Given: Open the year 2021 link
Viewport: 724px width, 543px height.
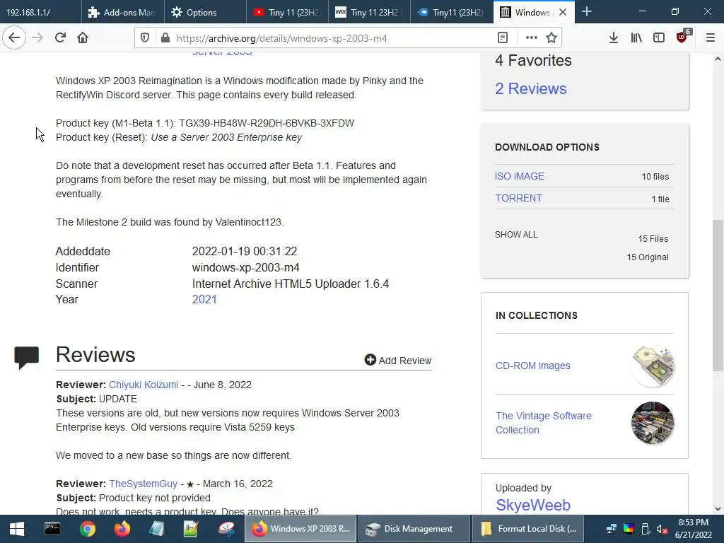Looking at the screenshot, I should click(204, 299).
